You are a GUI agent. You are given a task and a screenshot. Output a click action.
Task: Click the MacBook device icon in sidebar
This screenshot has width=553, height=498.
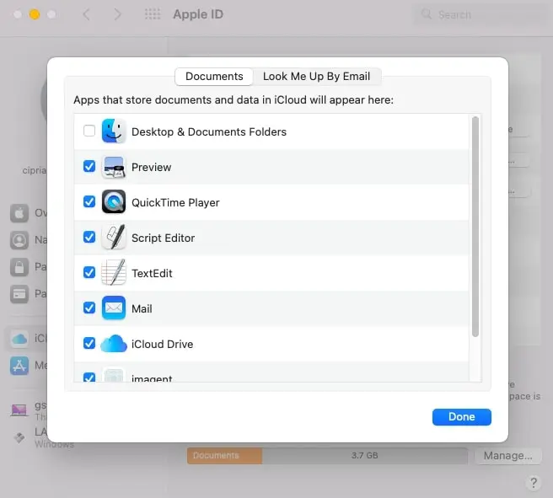click(x=19, y=410)
